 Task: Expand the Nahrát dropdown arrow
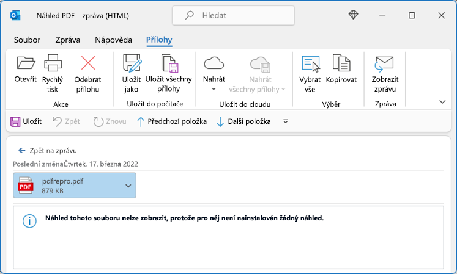[x=214, y=89]
